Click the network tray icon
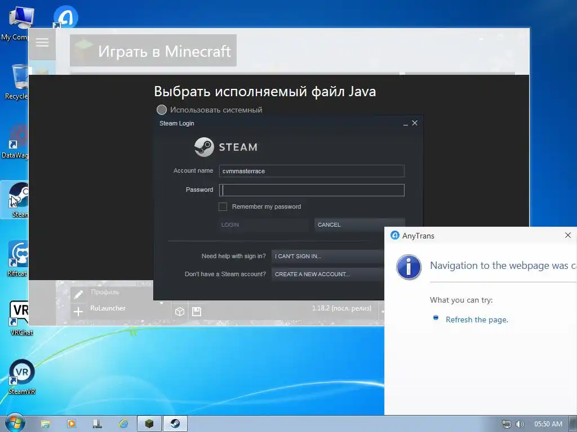The width and height of the screenshot is (577, 432). tap(507, 424)
